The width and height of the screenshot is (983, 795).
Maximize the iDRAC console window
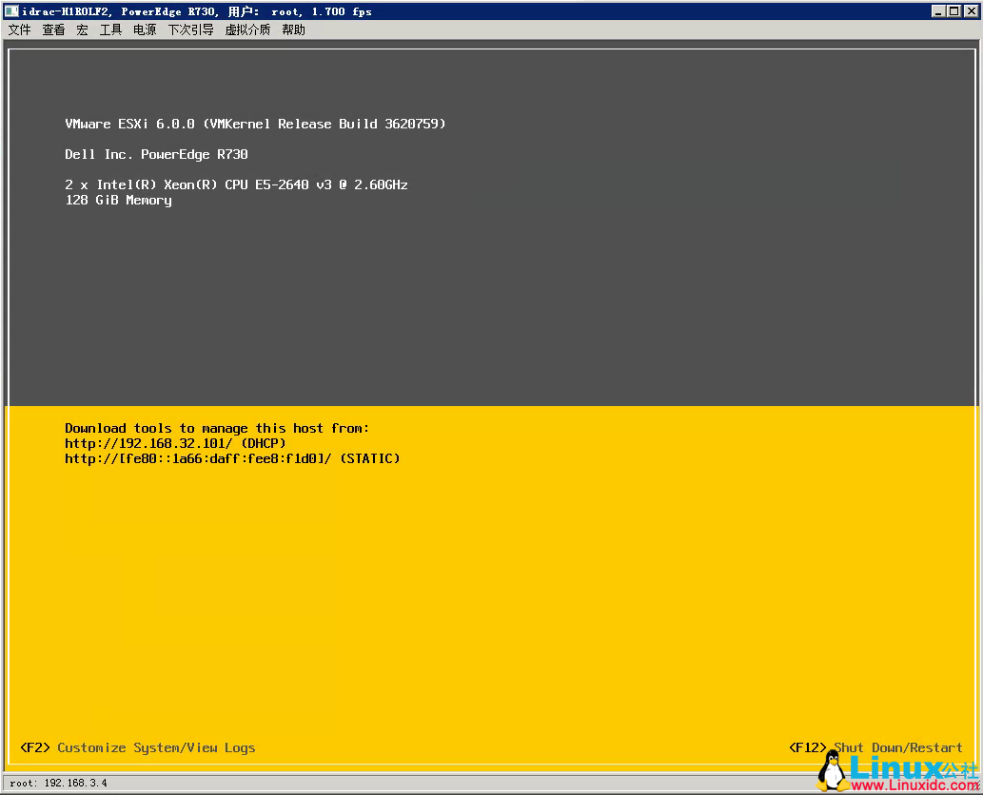tap(954, 10)
